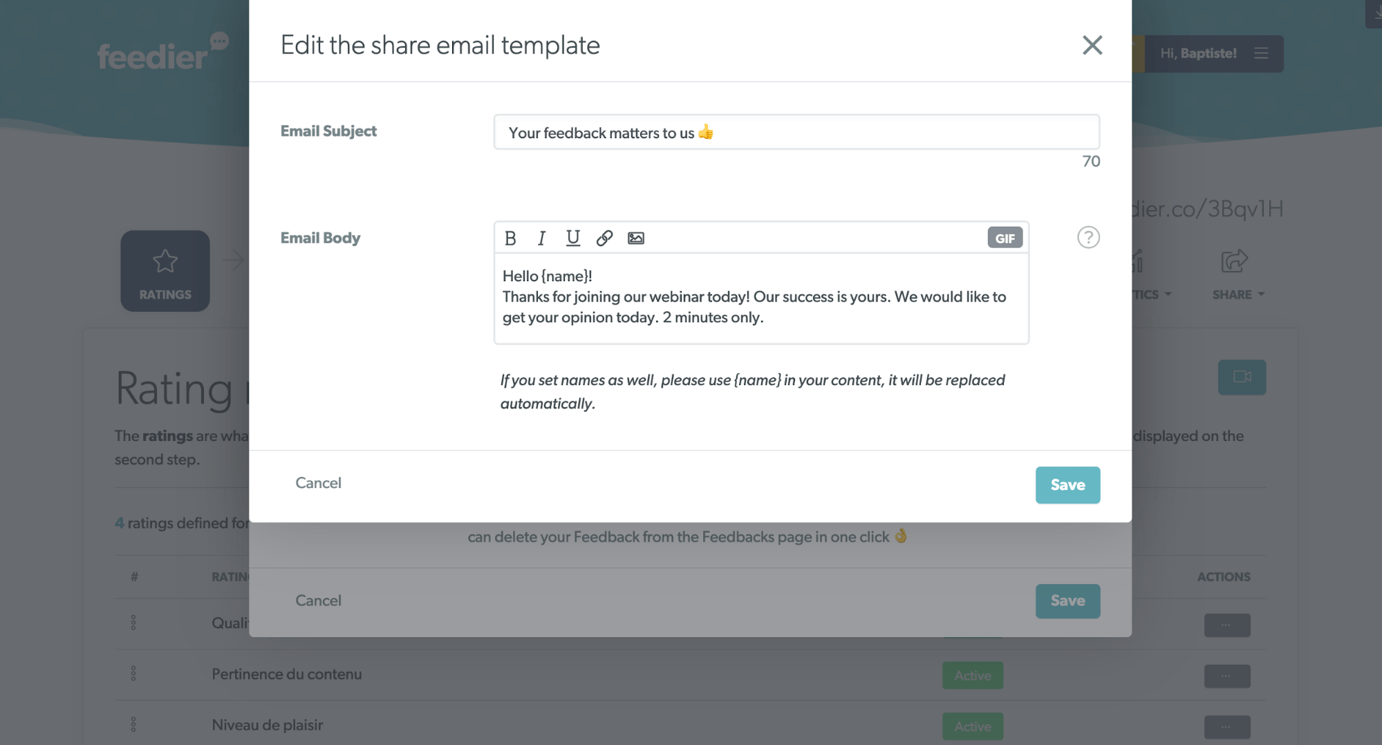Cancel editing the email template

(x=318, y=483)
